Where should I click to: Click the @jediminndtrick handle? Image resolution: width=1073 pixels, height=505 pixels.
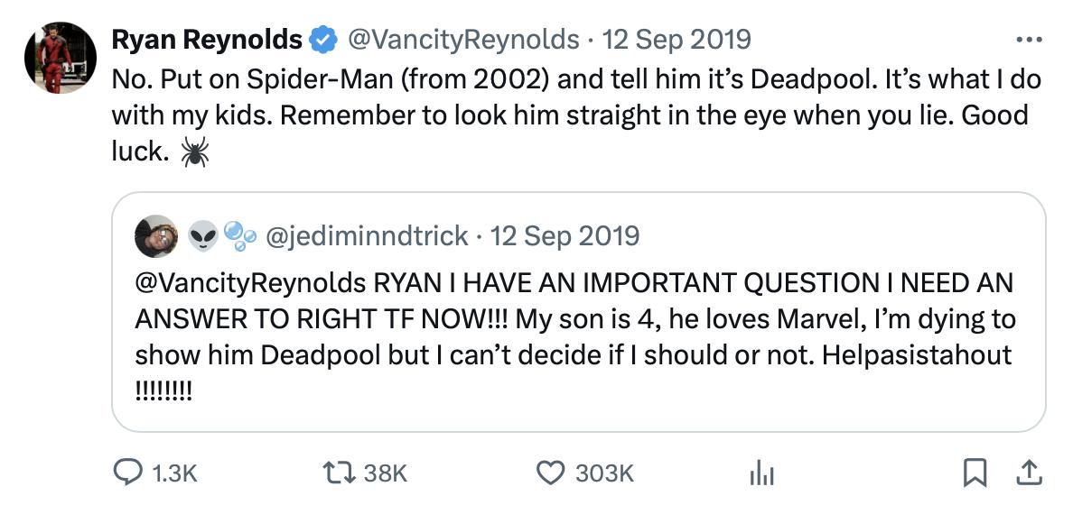[365, 236]
